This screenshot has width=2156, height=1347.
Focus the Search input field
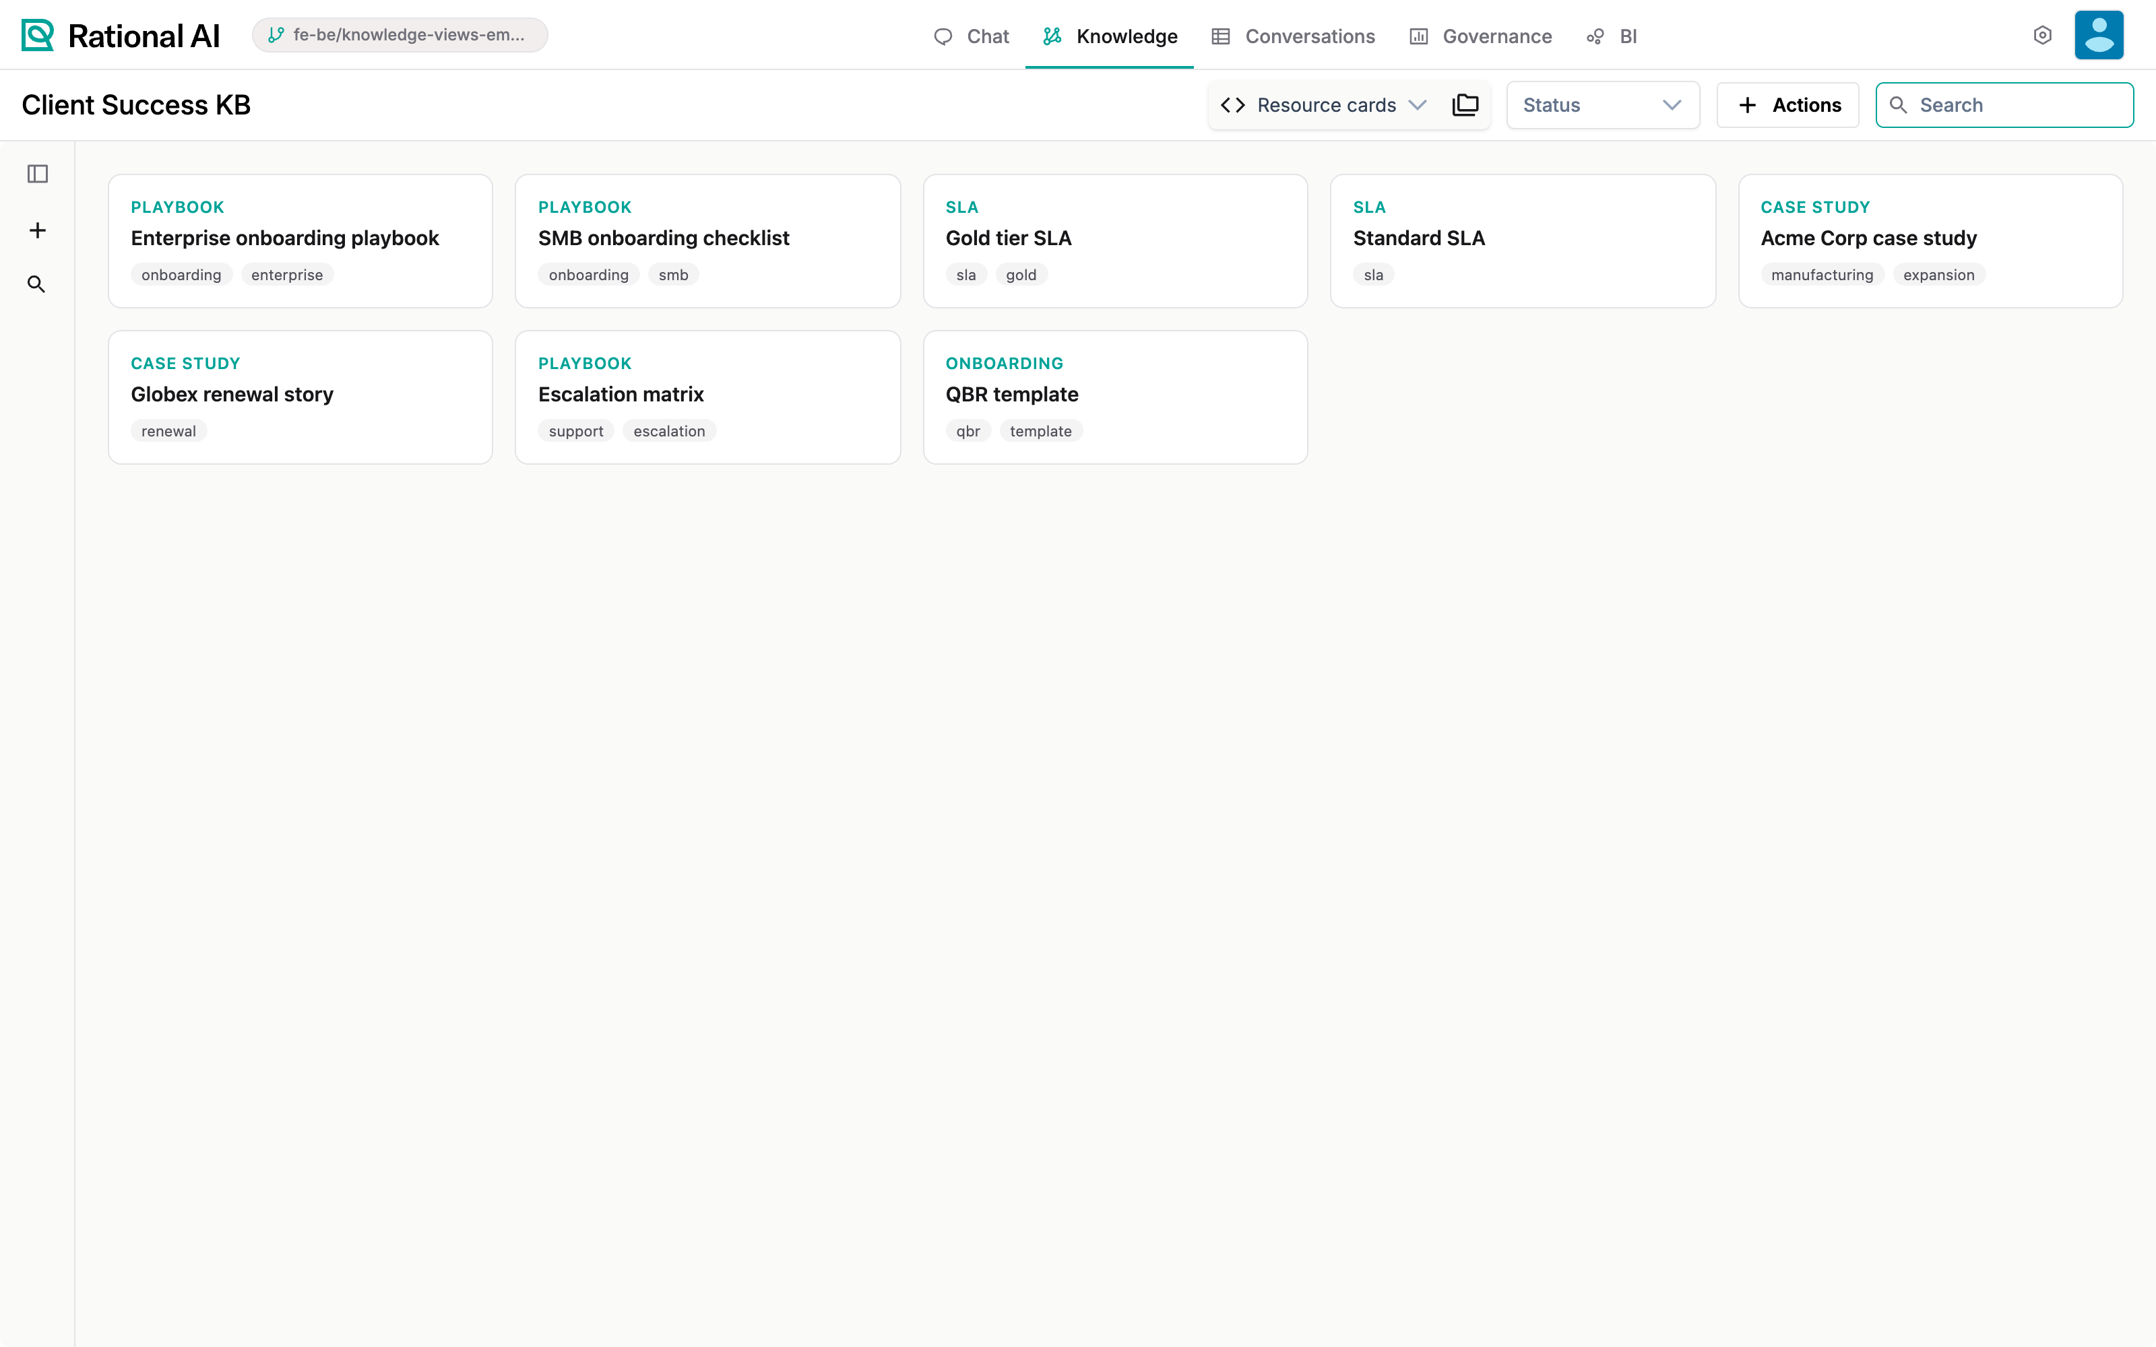(2004, 105)
